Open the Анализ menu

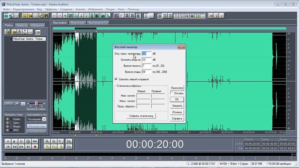coord(80,9)
